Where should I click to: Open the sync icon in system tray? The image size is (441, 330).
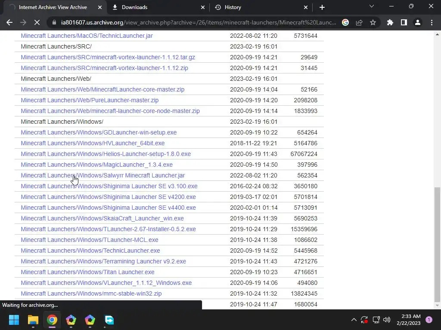click(x=364, y=320)
